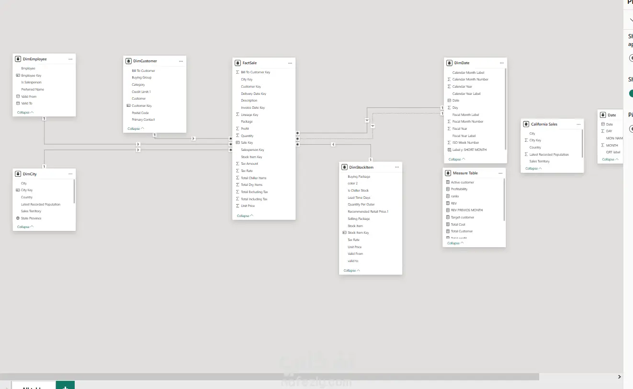
Task: Click the table icon beside DimCity title
Action: [18, 174]
